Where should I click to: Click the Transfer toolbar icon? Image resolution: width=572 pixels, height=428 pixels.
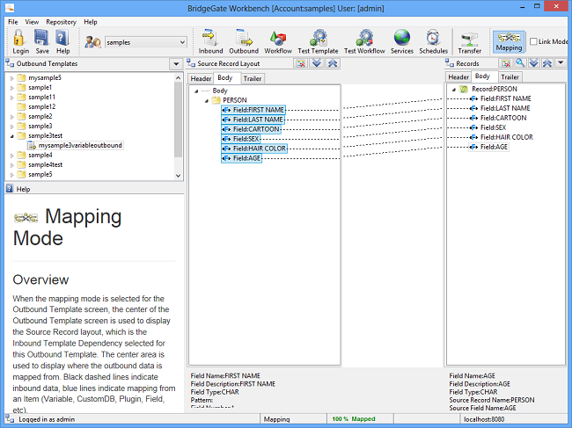[x=470, y=41]
